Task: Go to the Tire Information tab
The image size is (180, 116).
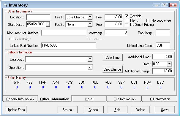Action: pyautogui.click(x=124, y=99)
